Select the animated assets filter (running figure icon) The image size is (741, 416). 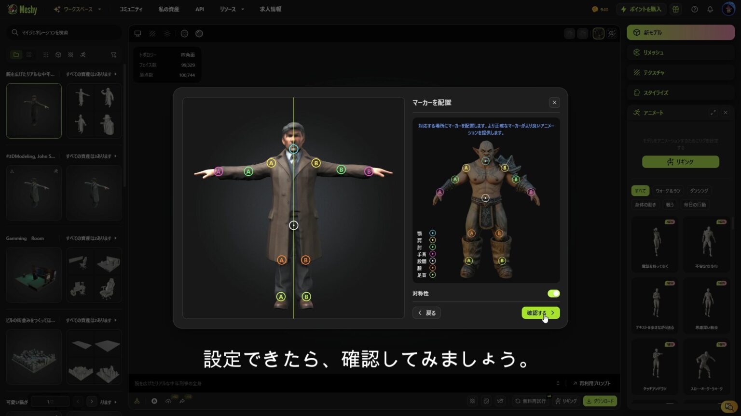click(83, 54)
